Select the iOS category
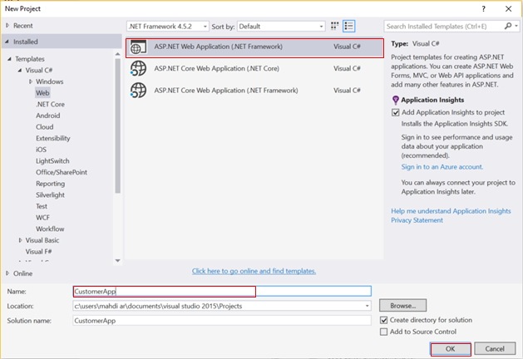This screenshot has height=359, width=523. coord(41,150)
